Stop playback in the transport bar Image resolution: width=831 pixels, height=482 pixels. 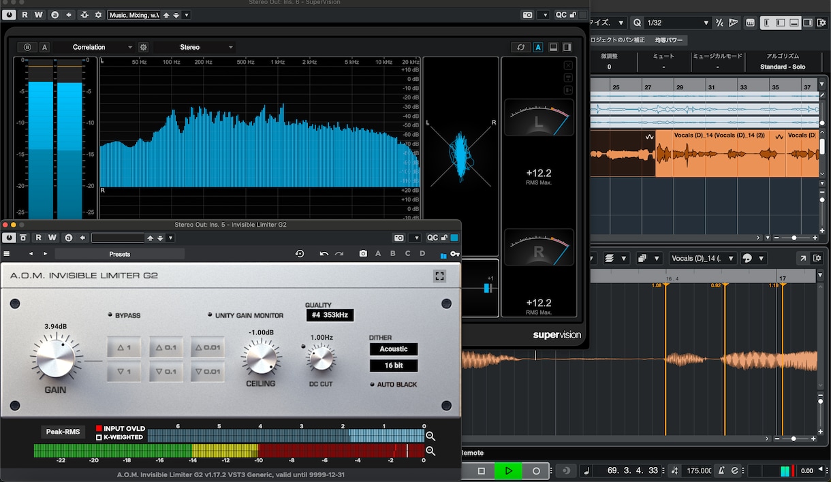click(x=481, y=470)
